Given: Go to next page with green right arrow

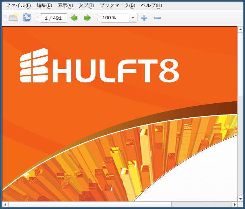Looking at the screenshot, I should click(87, 18).
